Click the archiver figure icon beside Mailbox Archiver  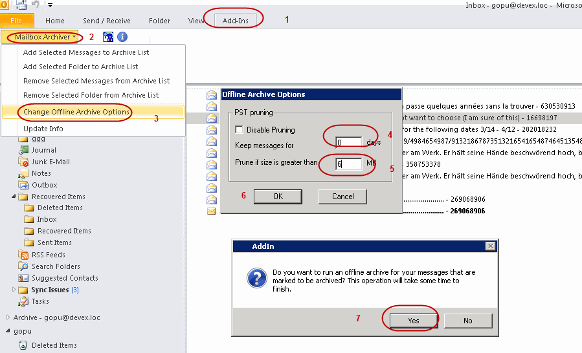point(108,37)
